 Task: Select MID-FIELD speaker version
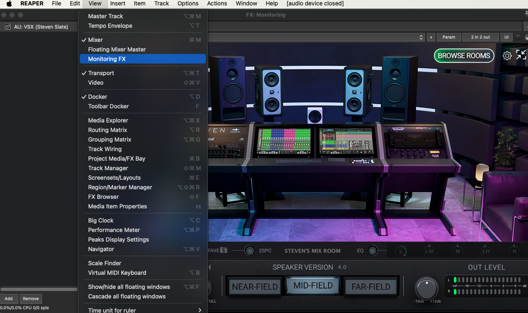point(313,286)
